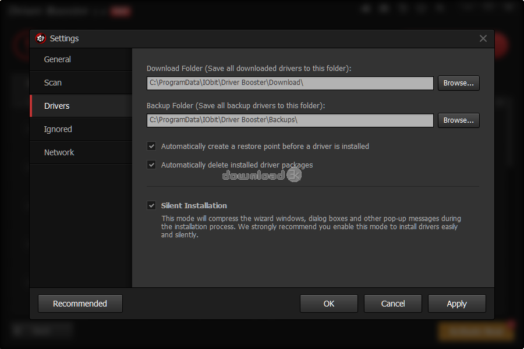This screenshot has height=349, width=524.
Task: Switch to the Scan settings tab
Action: point(53,83)
